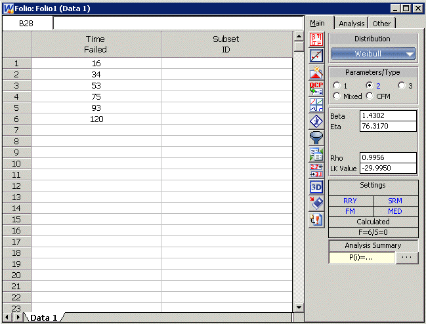Switch to the Other tab
426x324 pixels.
[x=381, y=24]
